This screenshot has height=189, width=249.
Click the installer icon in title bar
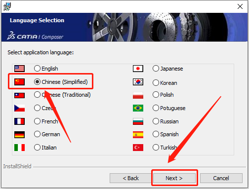click(7, 6)
